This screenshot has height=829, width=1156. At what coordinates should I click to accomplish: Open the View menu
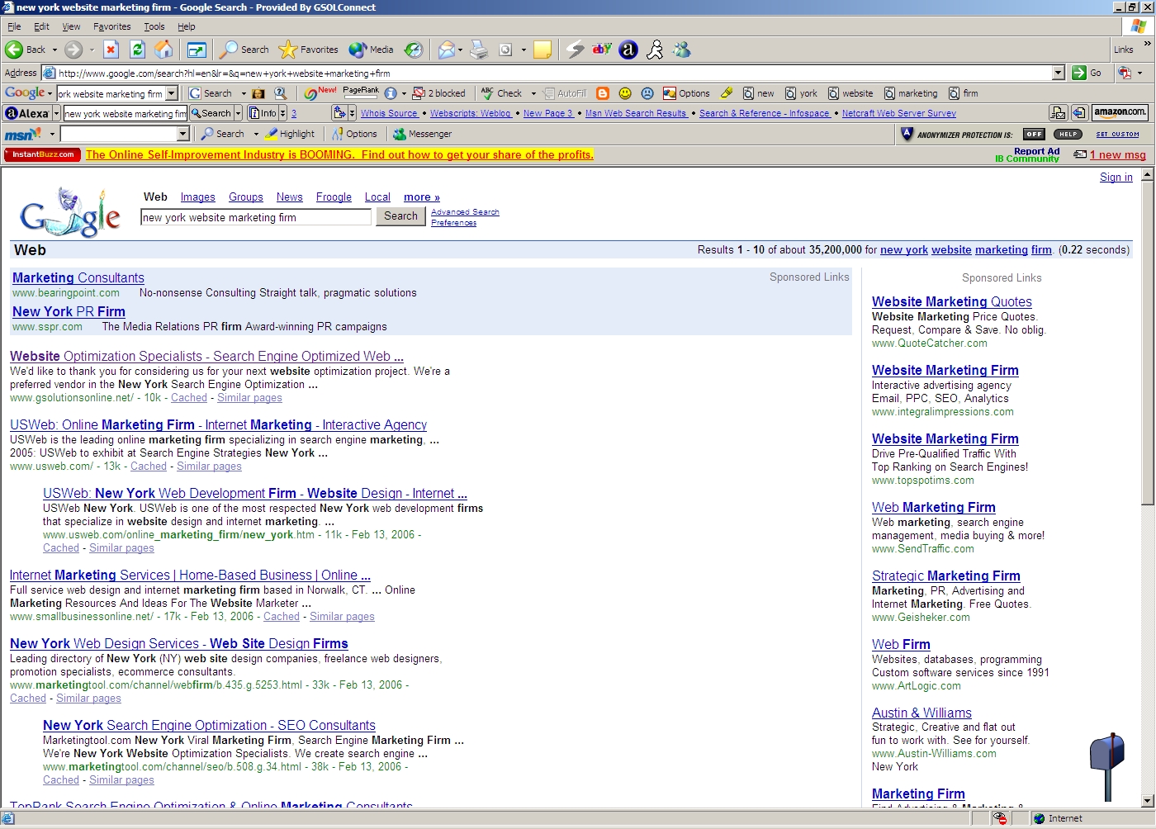[71, 26]
